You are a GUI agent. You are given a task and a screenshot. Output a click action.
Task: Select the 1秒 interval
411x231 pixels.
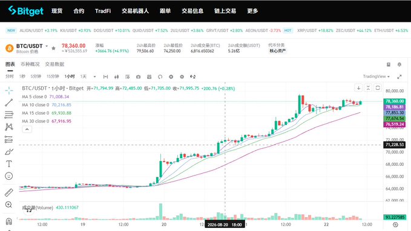(22, 77)
